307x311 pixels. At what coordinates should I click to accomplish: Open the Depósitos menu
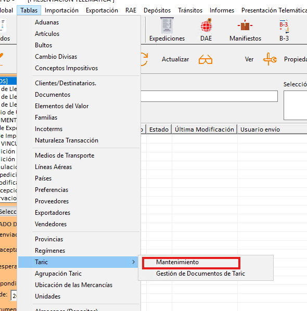click(157, 10)
